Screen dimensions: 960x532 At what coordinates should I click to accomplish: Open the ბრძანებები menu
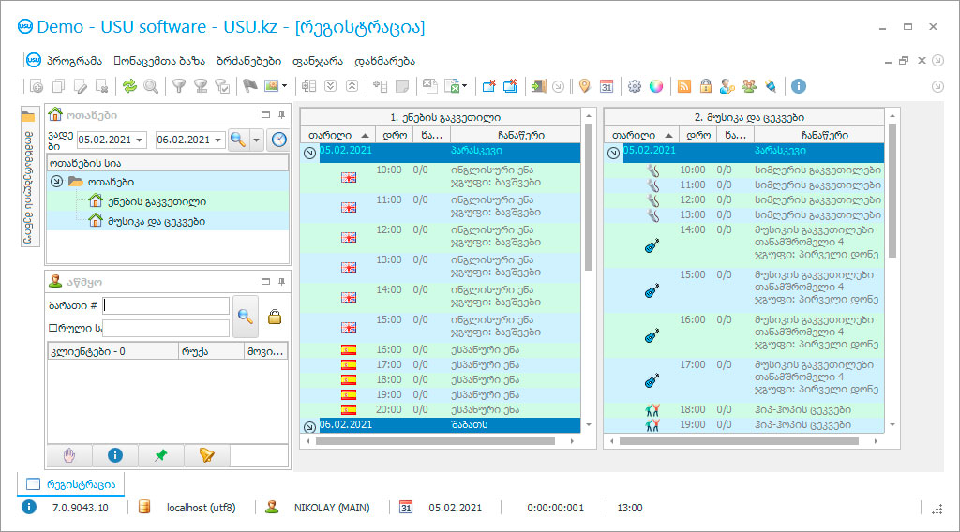click(248, 61)
